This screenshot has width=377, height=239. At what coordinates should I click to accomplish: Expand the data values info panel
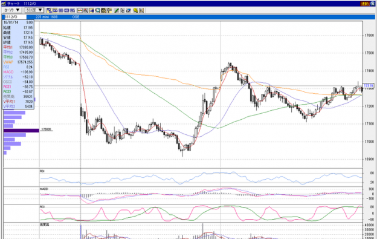[x=18, y=65]
